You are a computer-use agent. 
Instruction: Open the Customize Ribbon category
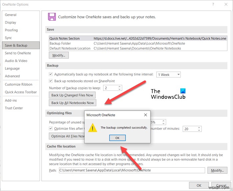coord(21,85)
